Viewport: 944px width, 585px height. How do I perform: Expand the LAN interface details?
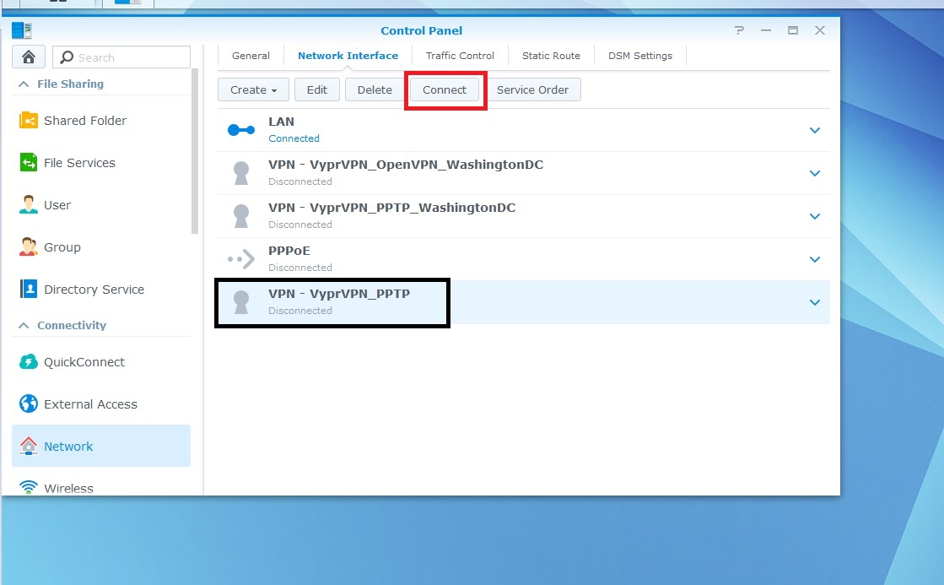(815, 130)
